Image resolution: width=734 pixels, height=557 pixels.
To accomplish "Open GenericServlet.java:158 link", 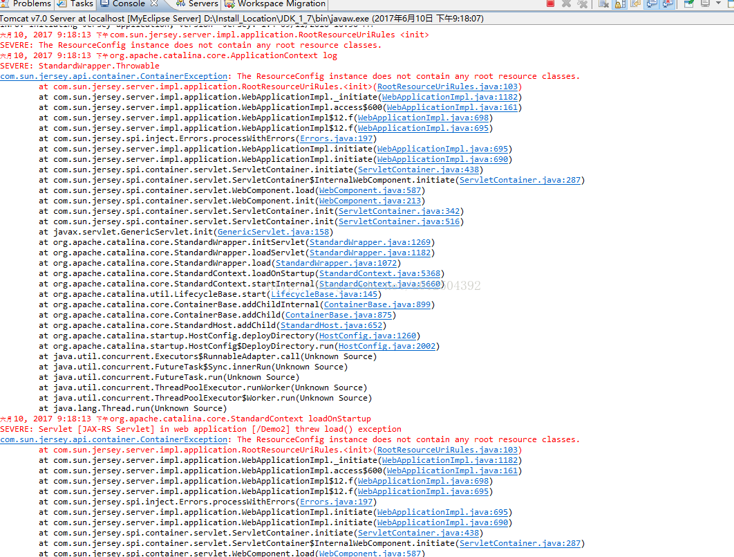I will coord(273,232).
